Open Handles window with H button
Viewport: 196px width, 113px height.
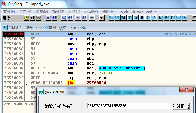pos(142,18)
